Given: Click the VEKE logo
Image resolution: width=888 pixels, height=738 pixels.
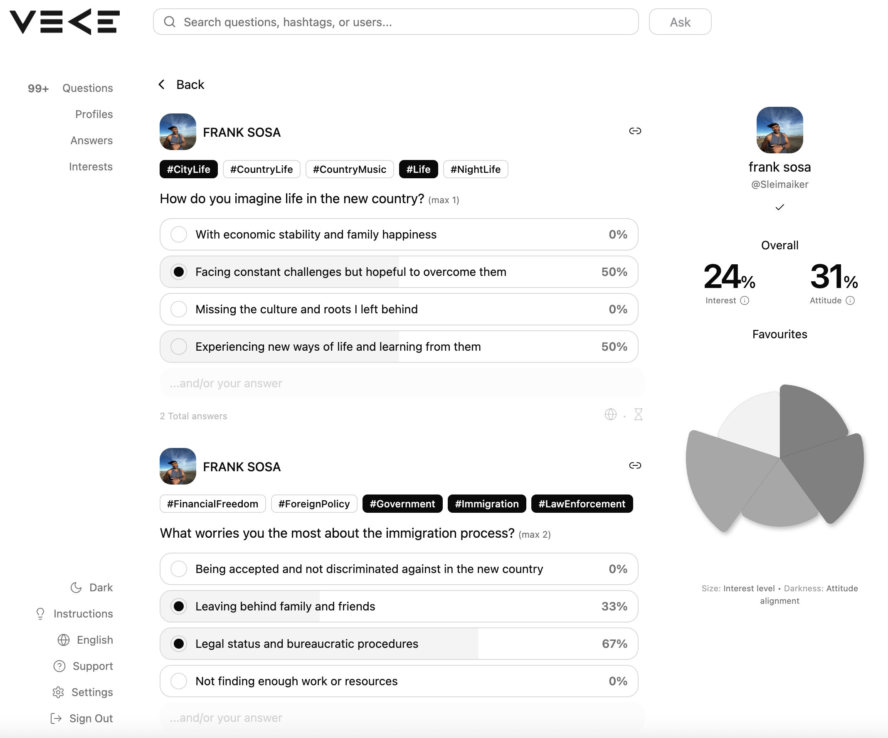Looking at the screenshot, I should click(65, 22).
